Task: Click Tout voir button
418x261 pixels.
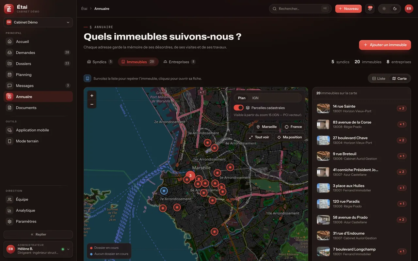Action: [259, 137]
